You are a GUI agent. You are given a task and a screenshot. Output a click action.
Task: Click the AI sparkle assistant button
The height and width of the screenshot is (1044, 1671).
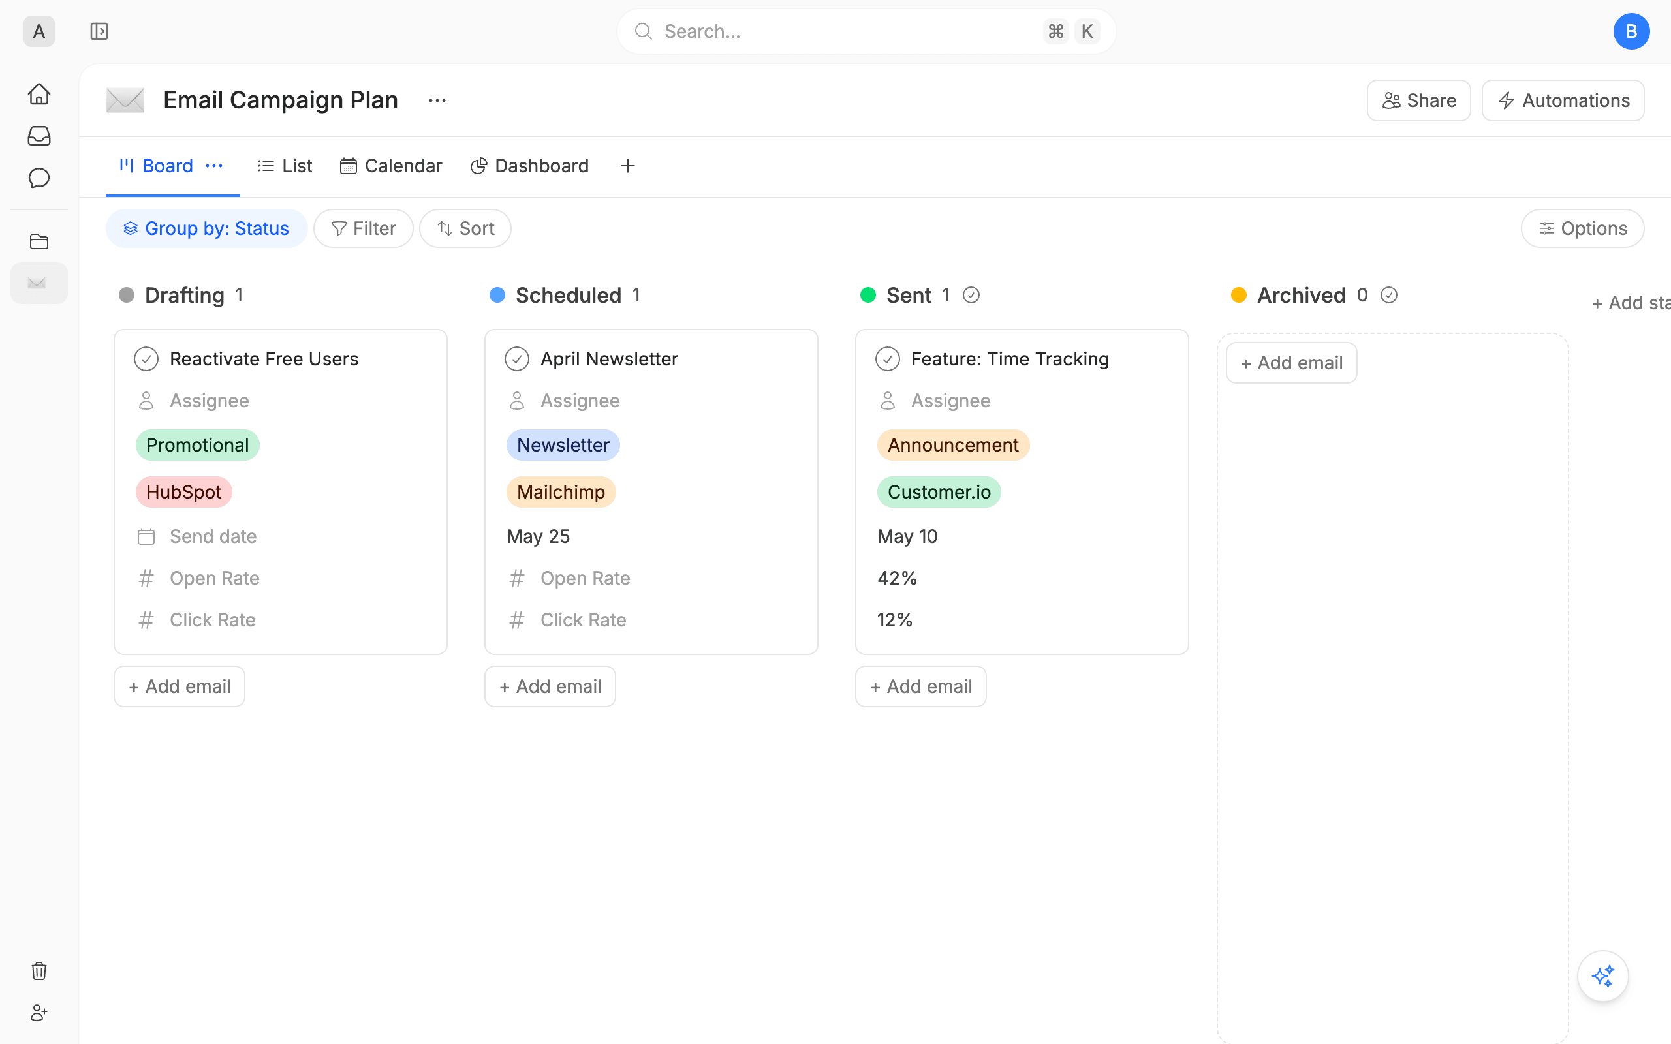(x=1602, y=975)
